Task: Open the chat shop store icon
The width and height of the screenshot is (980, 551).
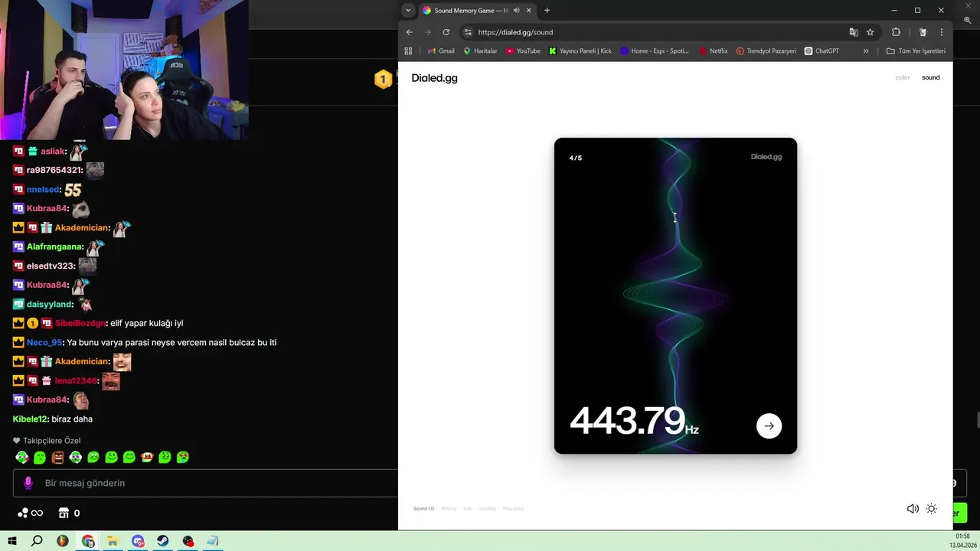Action: click(x=64, y=513)
